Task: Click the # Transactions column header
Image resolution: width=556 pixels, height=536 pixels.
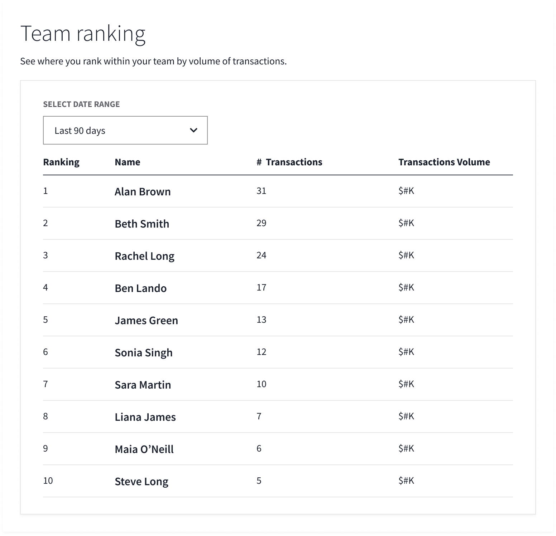Action: [x=289, y=162]
